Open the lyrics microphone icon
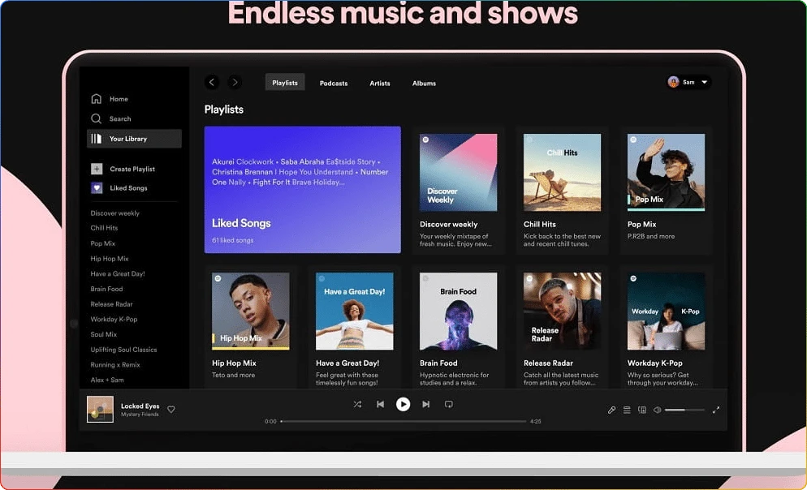The image size is (807, 490). [611, 410]
